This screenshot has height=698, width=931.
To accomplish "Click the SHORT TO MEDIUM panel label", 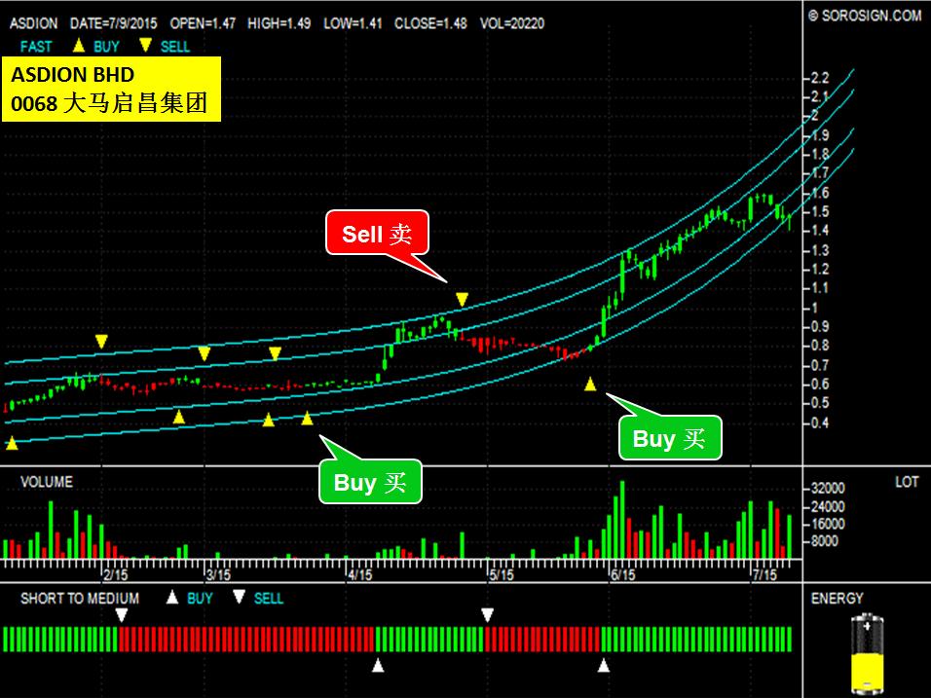I will coord(80,599).
